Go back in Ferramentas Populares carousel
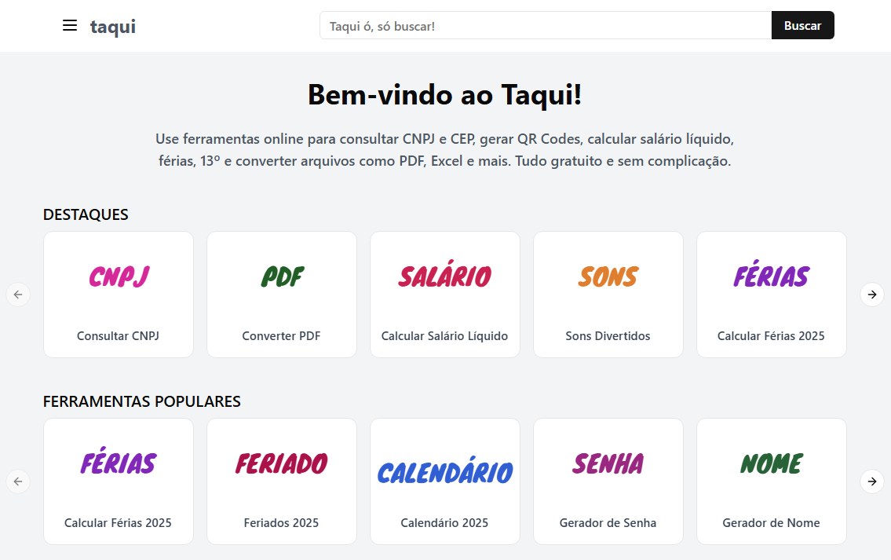The height and width of the screenshot is (560, 891). coord(18,481)
